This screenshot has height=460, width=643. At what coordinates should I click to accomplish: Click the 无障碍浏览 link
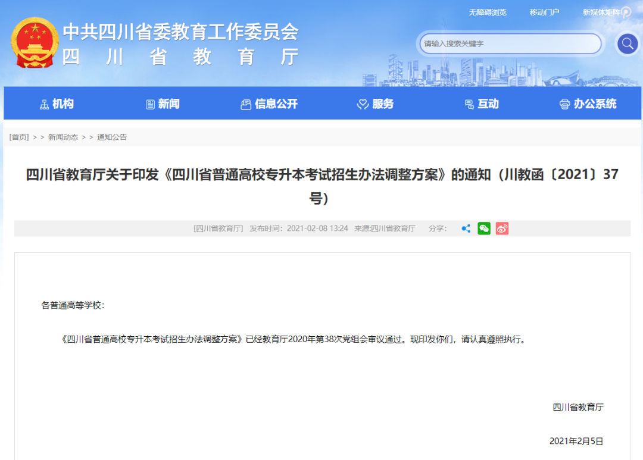click(488, 12)
